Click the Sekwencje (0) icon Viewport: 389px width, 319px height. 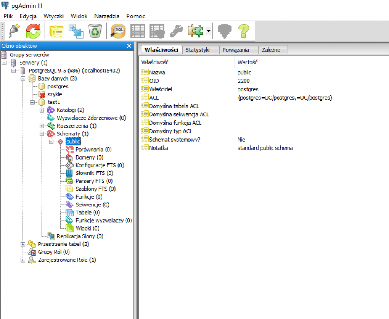pyautogui.click(x=70, y=205)
